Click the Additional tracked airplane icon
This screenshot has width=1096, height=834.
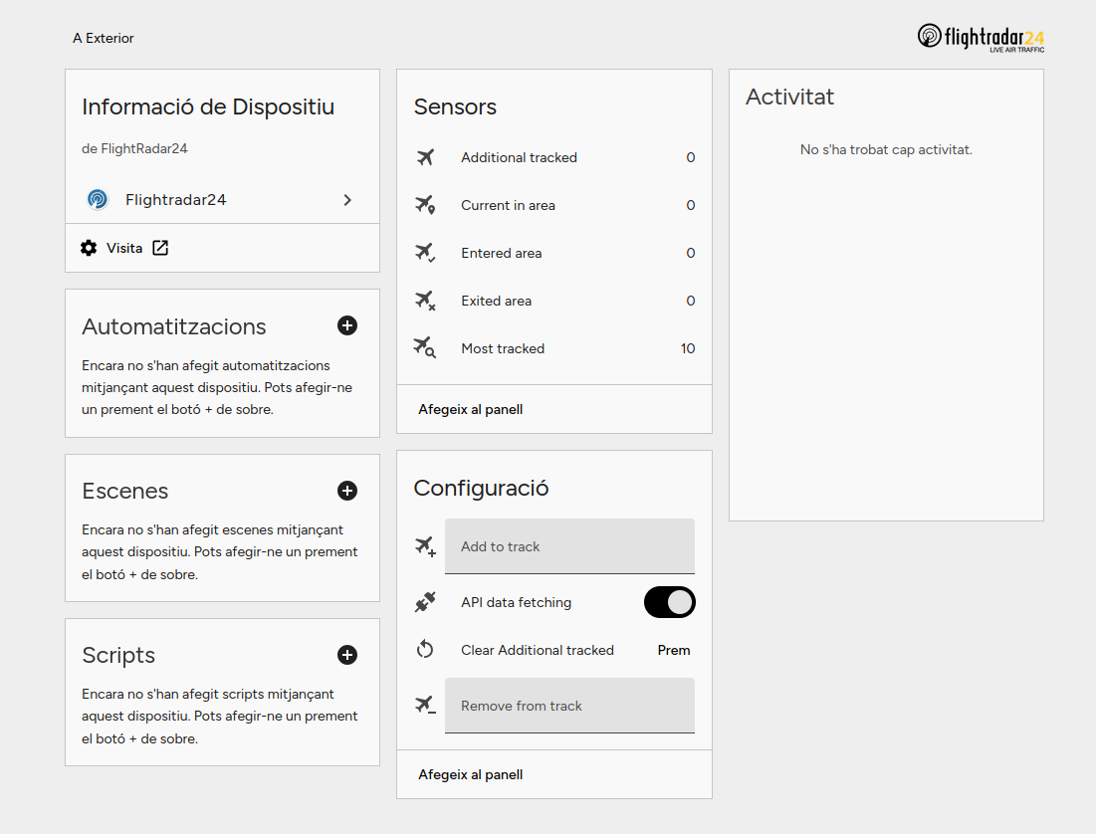[425, 157]
